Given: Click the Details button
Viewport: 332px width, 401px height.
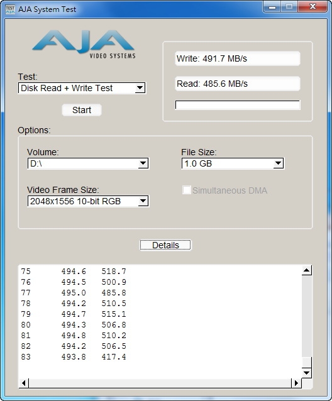Looking at the screenshot, I should point(165,245).
